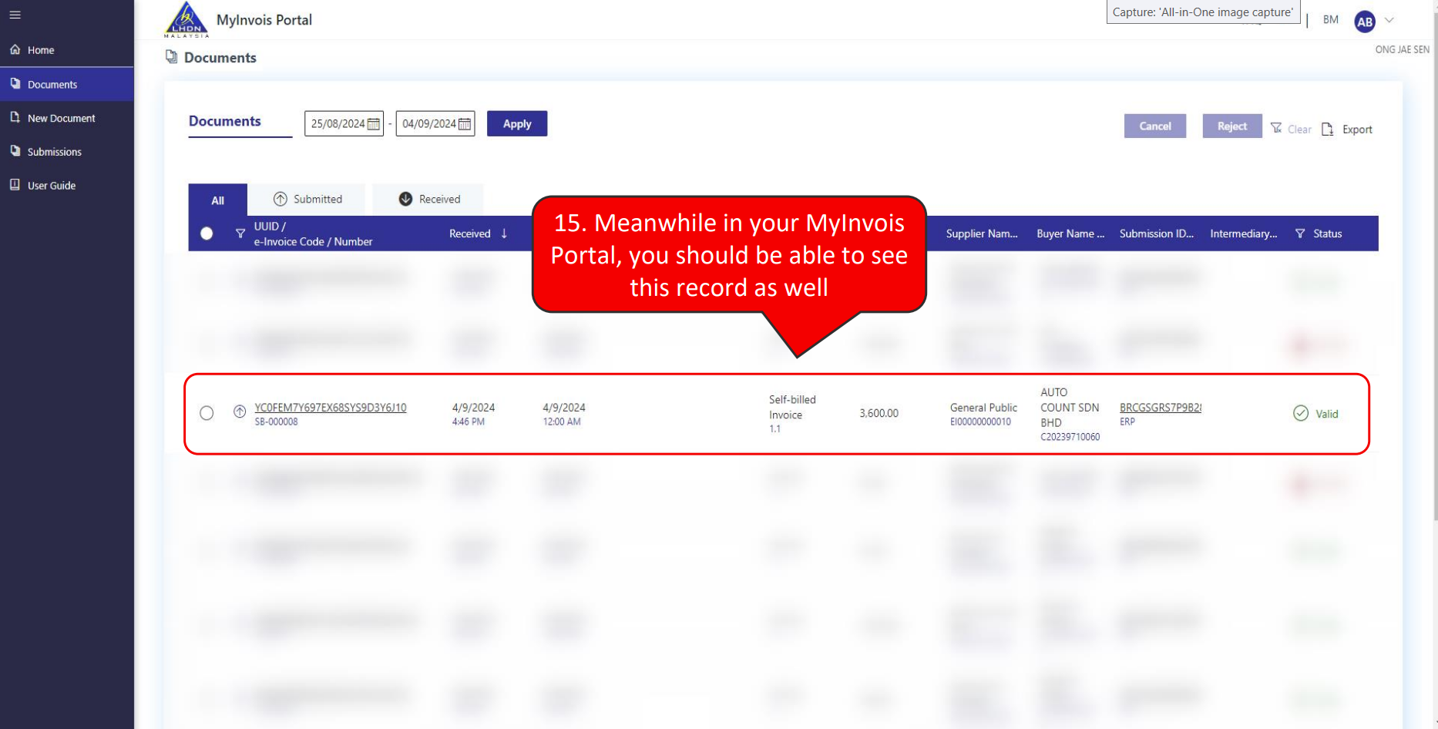Viewport: 1438px width, 729px height.
Task: Open calendar picker for start date
Action: point(374,124)
